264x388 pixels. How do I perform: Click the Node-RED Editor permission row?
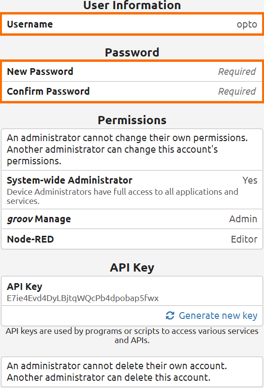click(132, 239)
